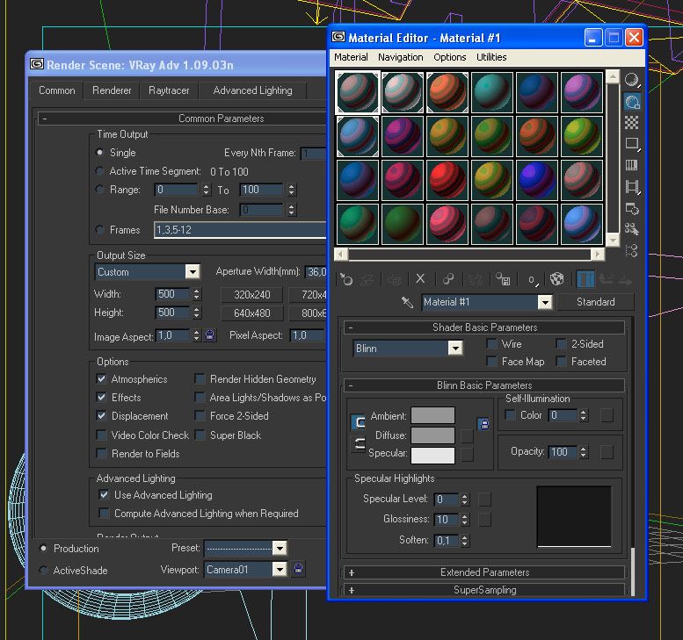Select the ActiveShade radio button
683x640 pixels.
click(x=43, y=570)
